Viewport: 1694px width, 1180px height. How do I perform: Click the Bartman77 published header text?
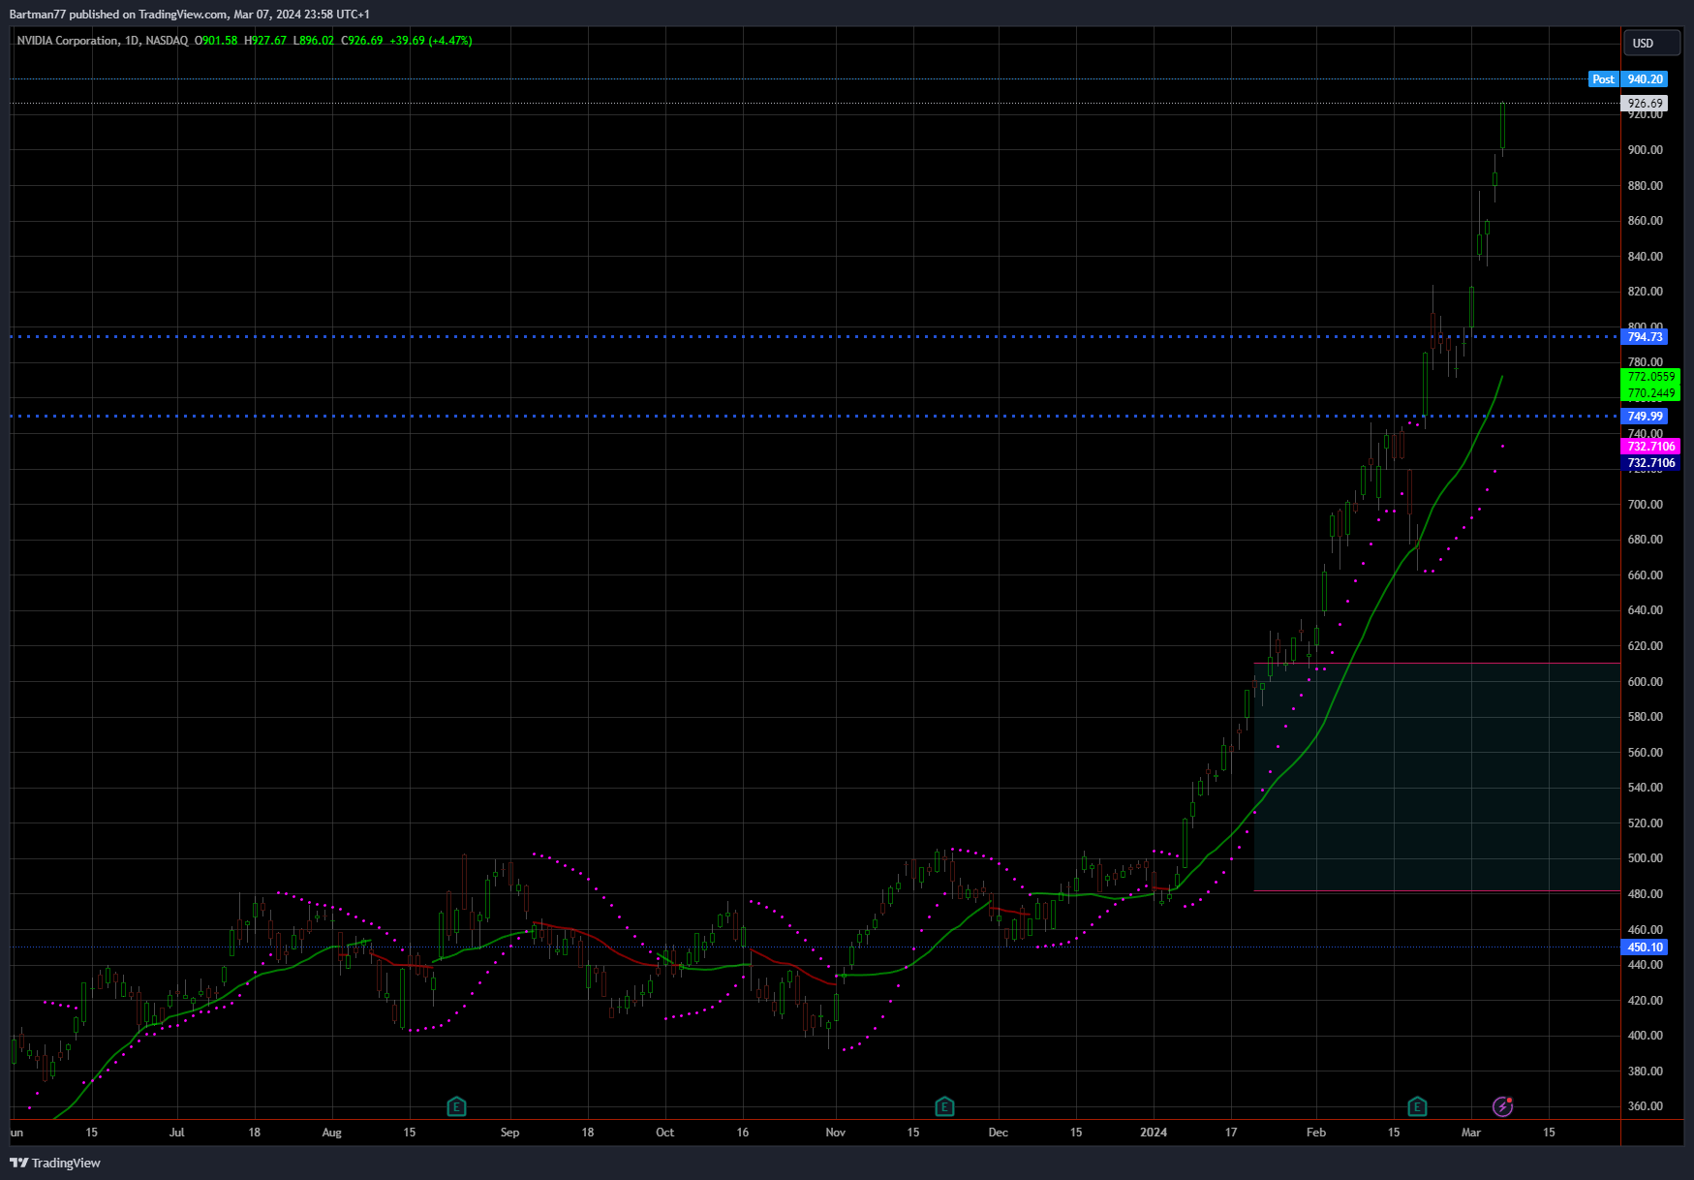point(190,15)
